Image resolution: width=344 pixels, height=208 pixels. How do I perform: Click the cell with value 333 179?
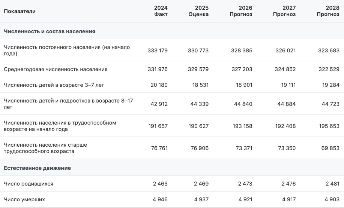point(158,51)
